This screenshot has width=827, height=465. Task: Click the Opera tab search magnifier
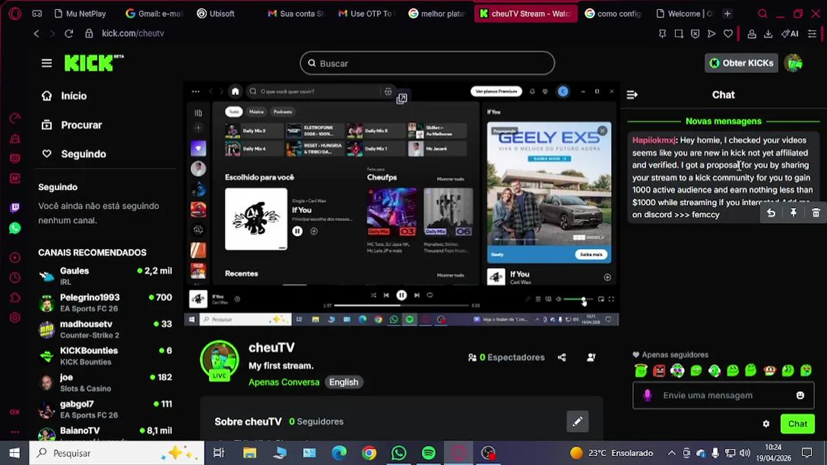762,14
